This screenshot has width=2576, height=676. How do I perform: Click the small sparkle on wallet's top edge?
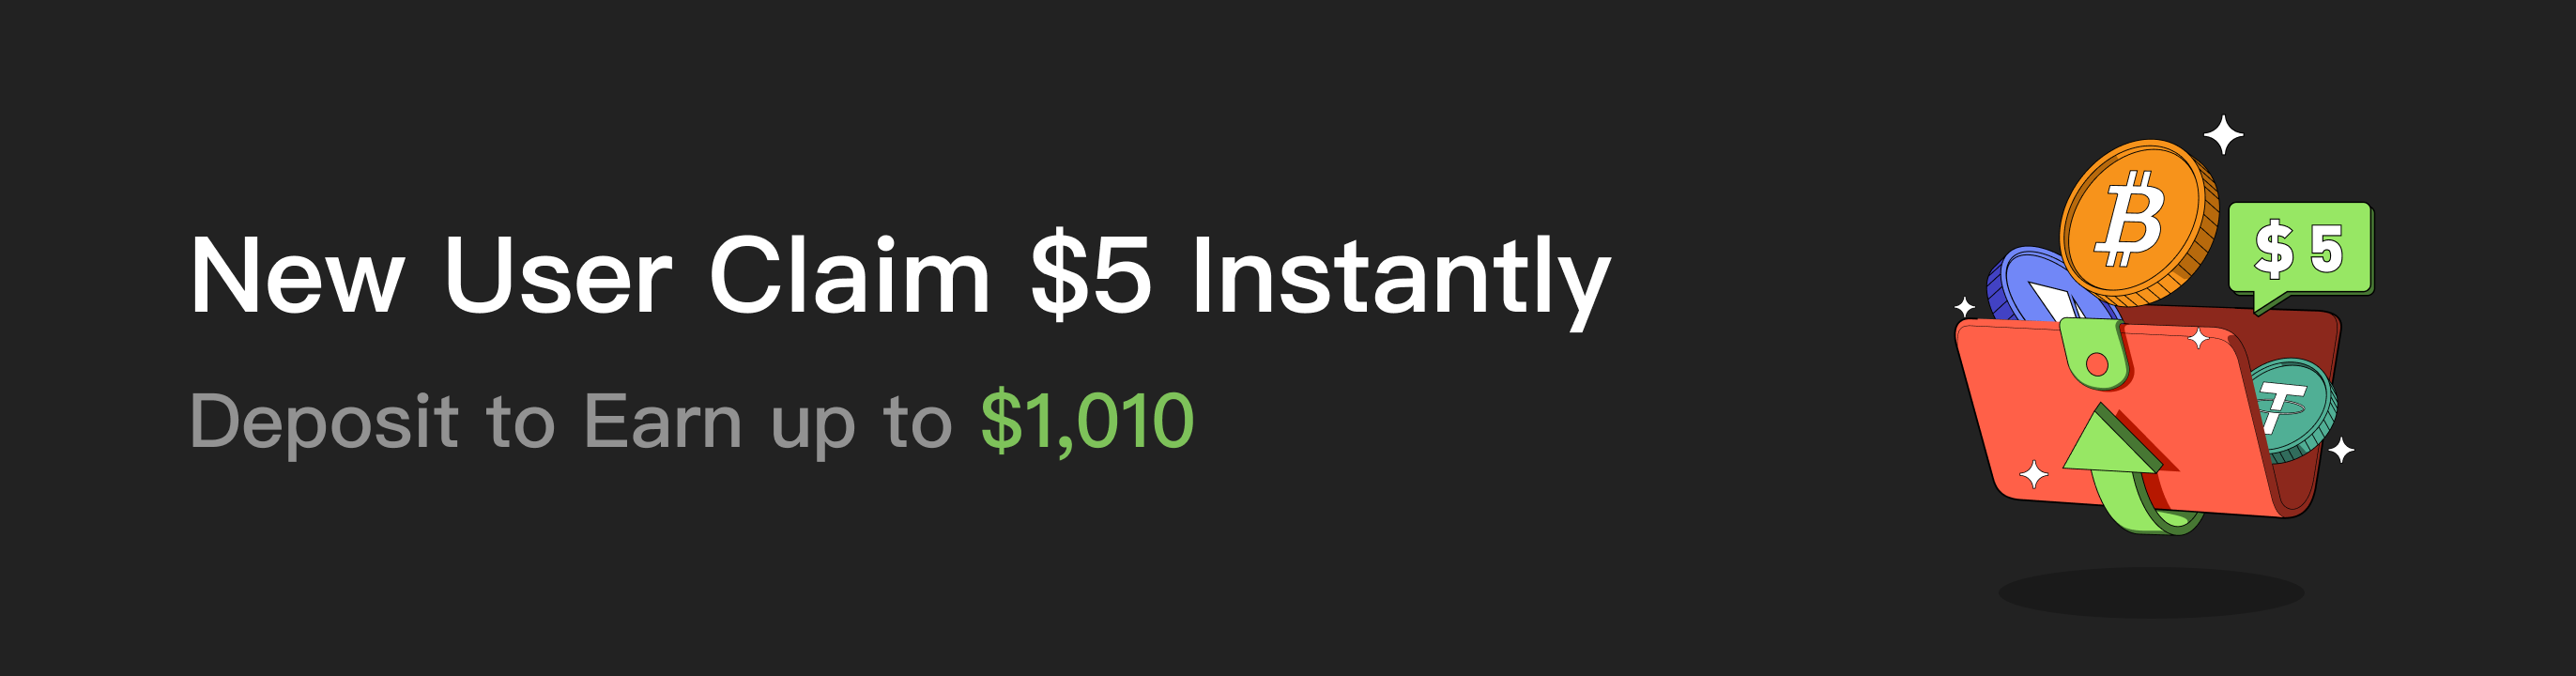pos(2198,339)
